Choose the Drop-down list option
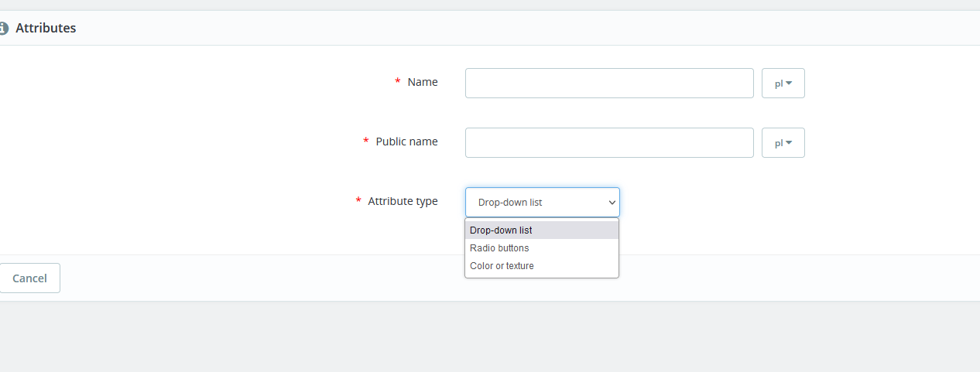 542,230
